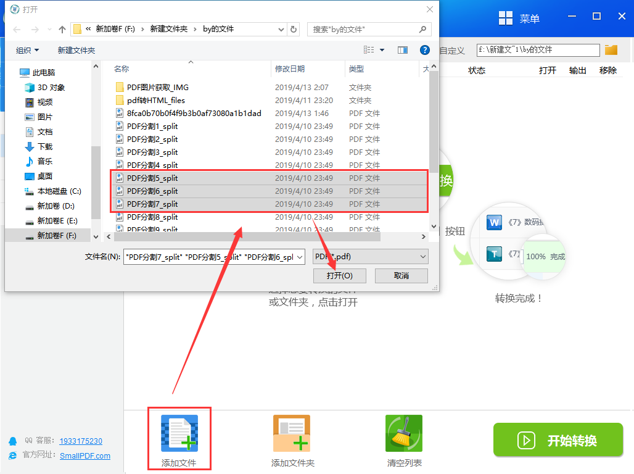
Task: Select file PDF分割3_split
Action: (x=147, y=152)
